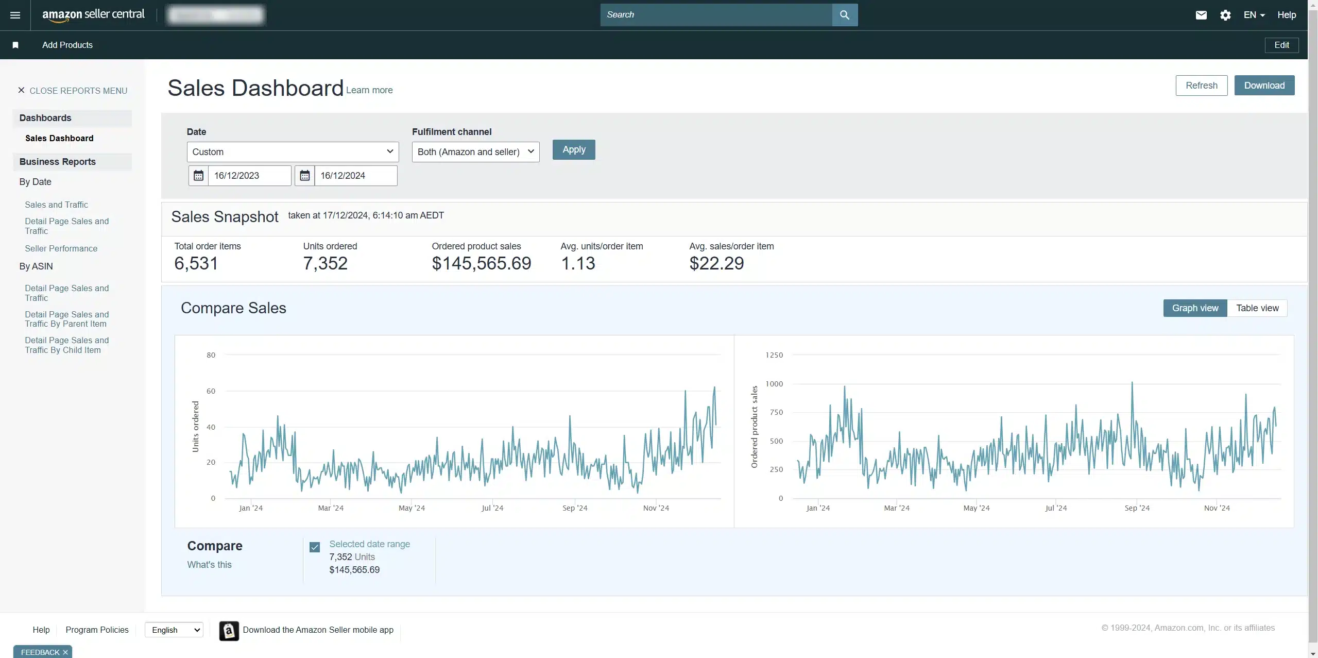Open the messages envelope icon

[1201, 15]
